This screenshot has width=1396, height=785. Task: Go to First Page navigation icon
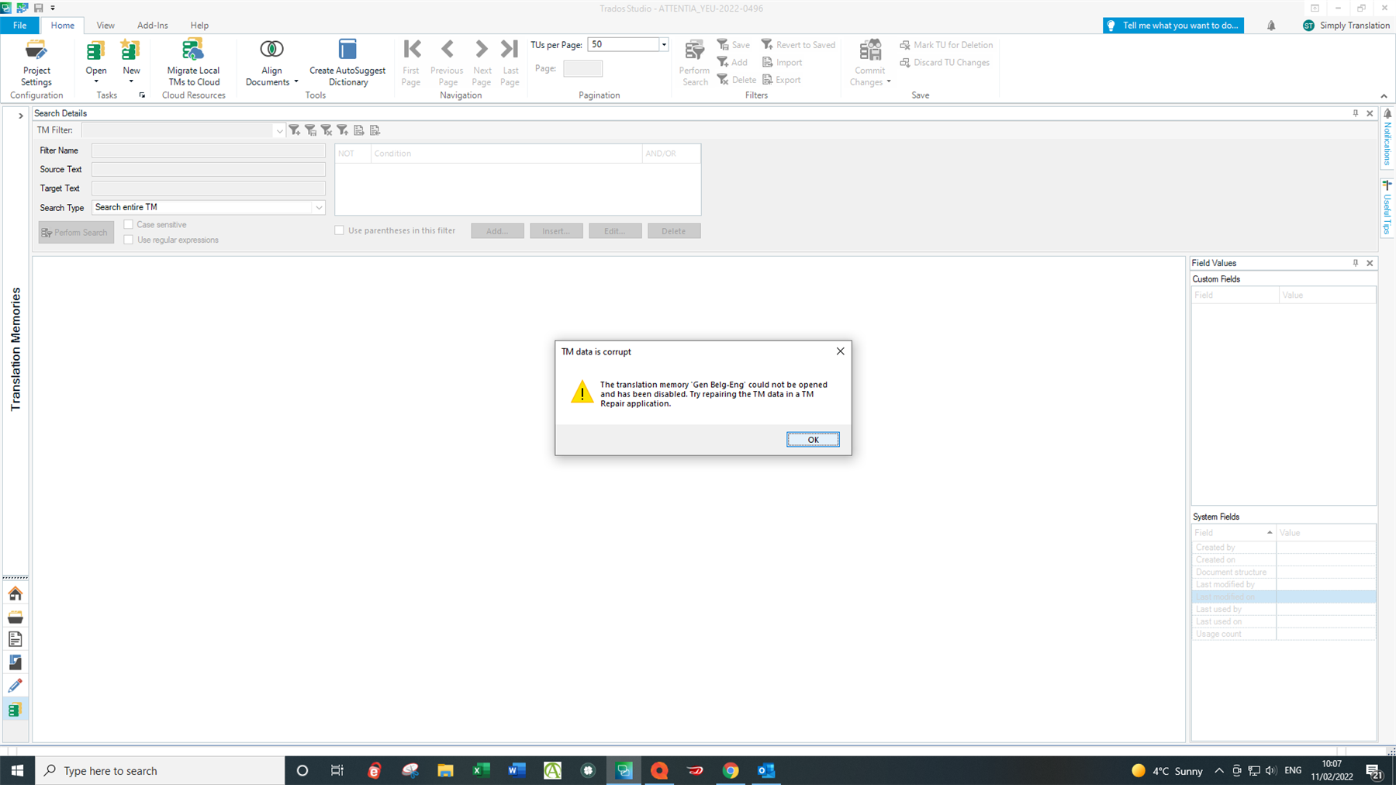click(x=412, y=50)
